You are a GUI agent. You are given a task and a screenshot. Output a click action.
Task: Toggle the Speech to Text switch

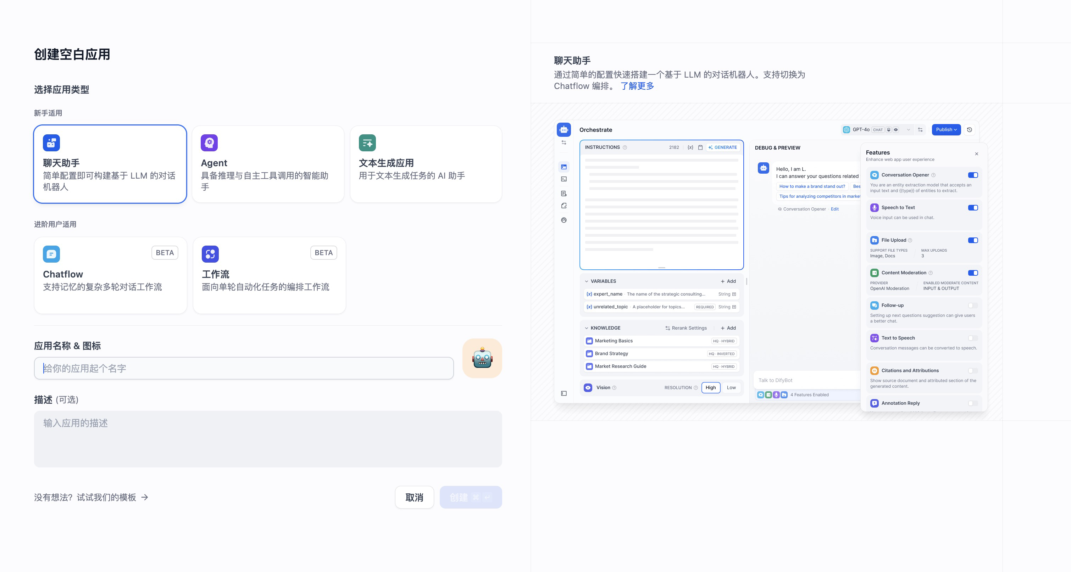pyautogui.click(x=972, y=208)
